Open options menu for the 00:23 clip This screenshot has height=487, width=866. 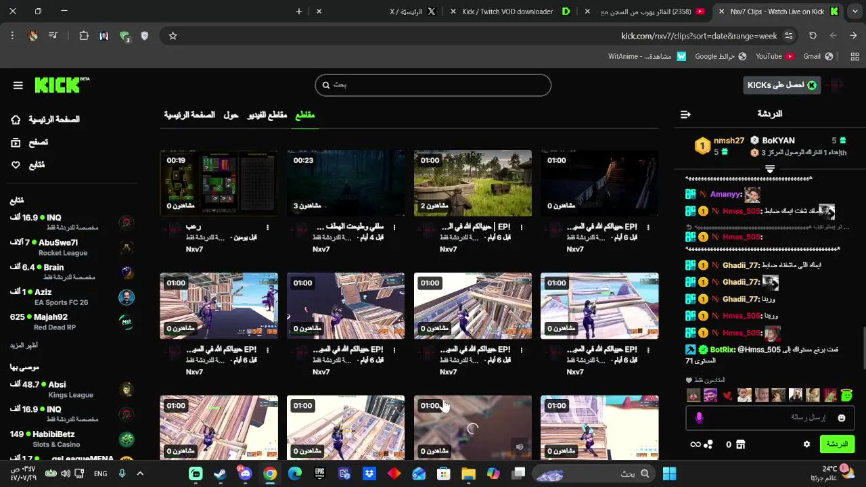coord(394,227)
